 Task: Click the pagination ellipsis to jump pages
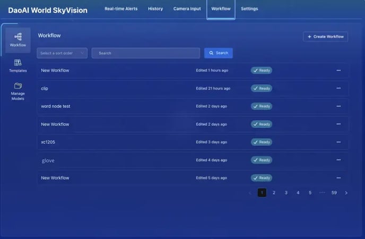click(x=322, y=193)
